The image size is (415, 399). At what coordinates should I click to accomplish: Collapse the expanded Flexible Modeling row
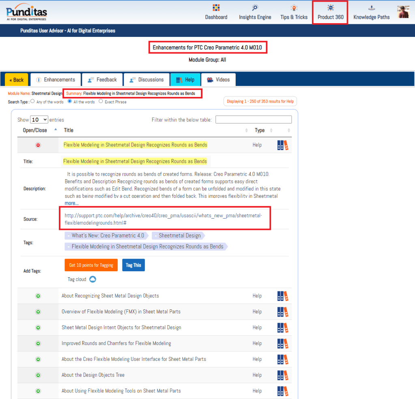(38, 145)
